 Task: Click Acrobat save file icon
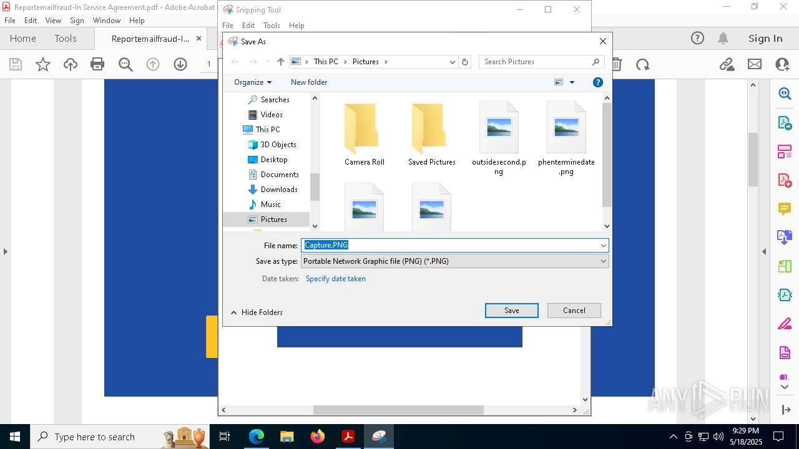pos(16,64)
